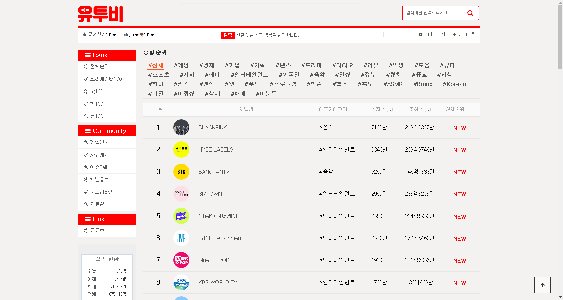Click 233억3293만 view count for SMTOWN

(x=419, y=194)
